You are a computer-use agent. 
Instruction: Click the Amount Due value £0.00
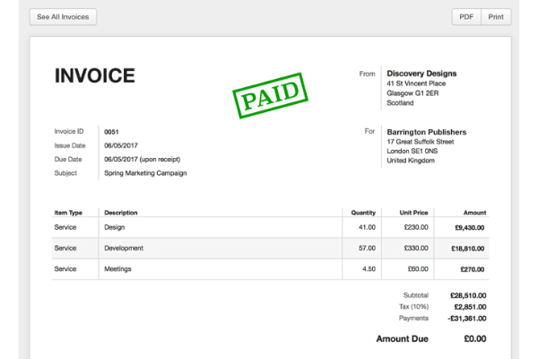(x=475, y=339)
